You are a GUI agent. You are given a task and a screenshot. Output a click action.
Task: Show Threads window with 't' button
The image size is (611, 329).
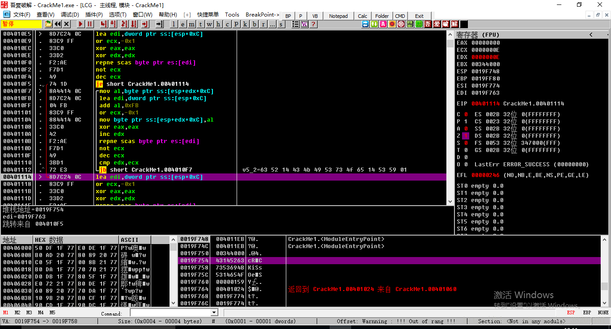[200, 24]
